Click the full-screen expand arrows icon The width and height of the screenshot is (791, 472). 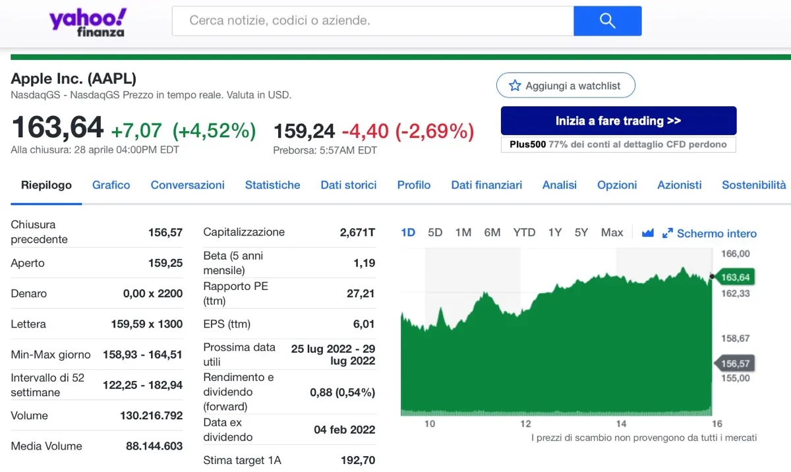[667, 233]
